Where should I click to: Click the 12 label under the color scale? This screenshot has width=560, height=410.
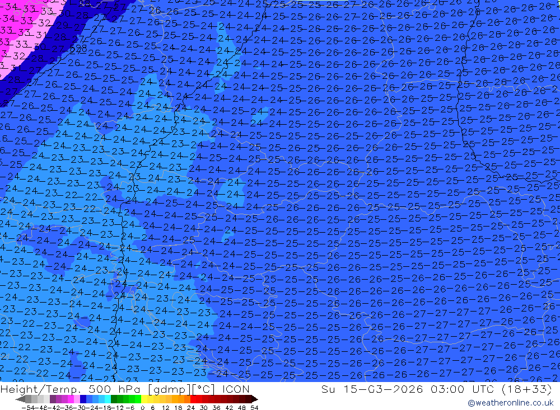pyautogui.click(x=165, y=408)
